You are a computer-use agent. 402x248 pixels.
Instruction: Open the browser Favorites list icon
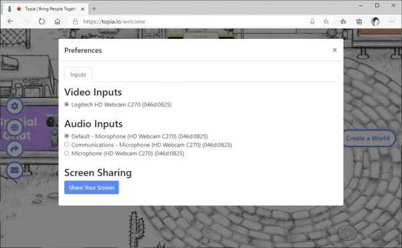pyautogui.click(x=343, y=21)
